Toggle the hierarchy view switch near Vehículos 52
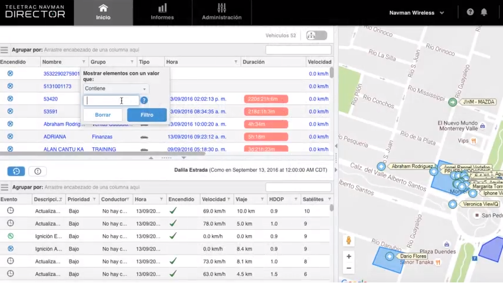This screenshot has width=503, height=283. (x=316, y=36)
